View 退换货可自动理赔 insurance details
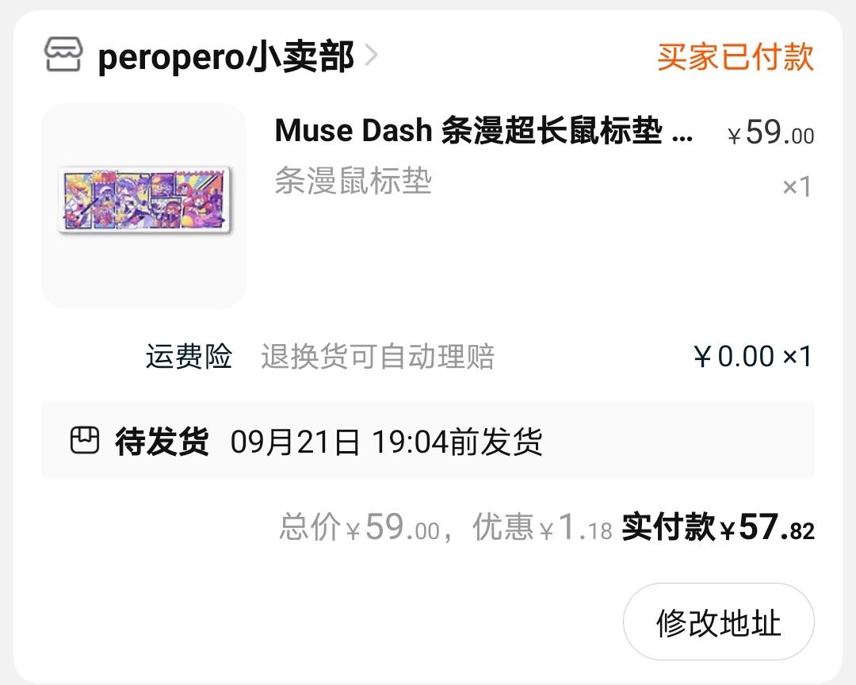 [x=377, y=357]
